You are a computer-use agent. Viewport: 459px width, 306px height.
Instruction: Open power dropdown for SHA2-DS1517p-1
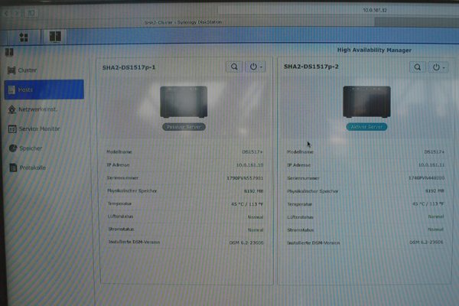point(256,67)
